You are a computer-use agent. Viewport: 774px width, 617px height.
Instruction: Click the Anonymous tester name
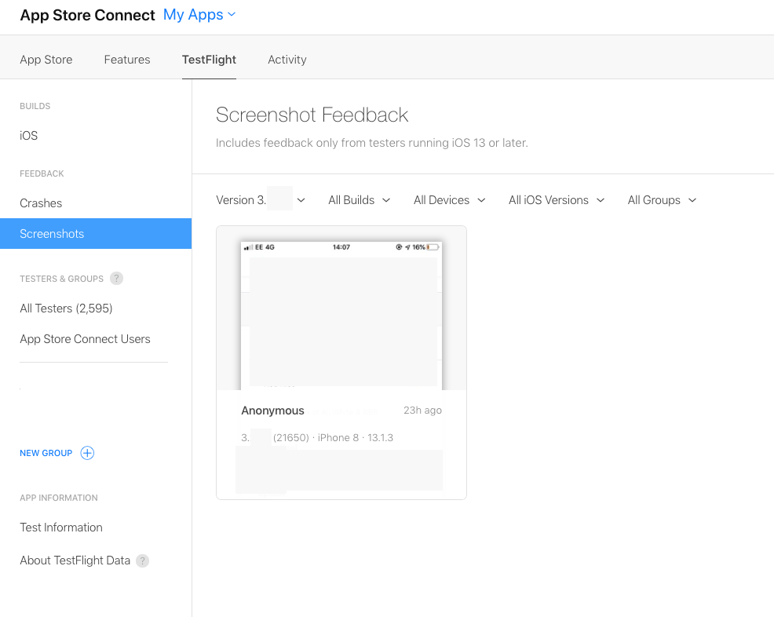point(272,411)
